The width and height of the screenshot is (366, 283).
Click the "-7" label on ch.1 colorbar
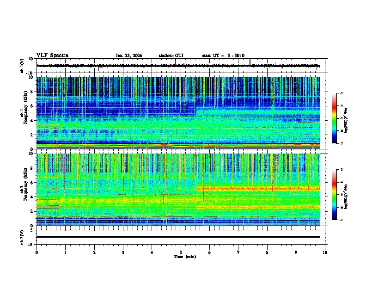(x=341, y=143)
